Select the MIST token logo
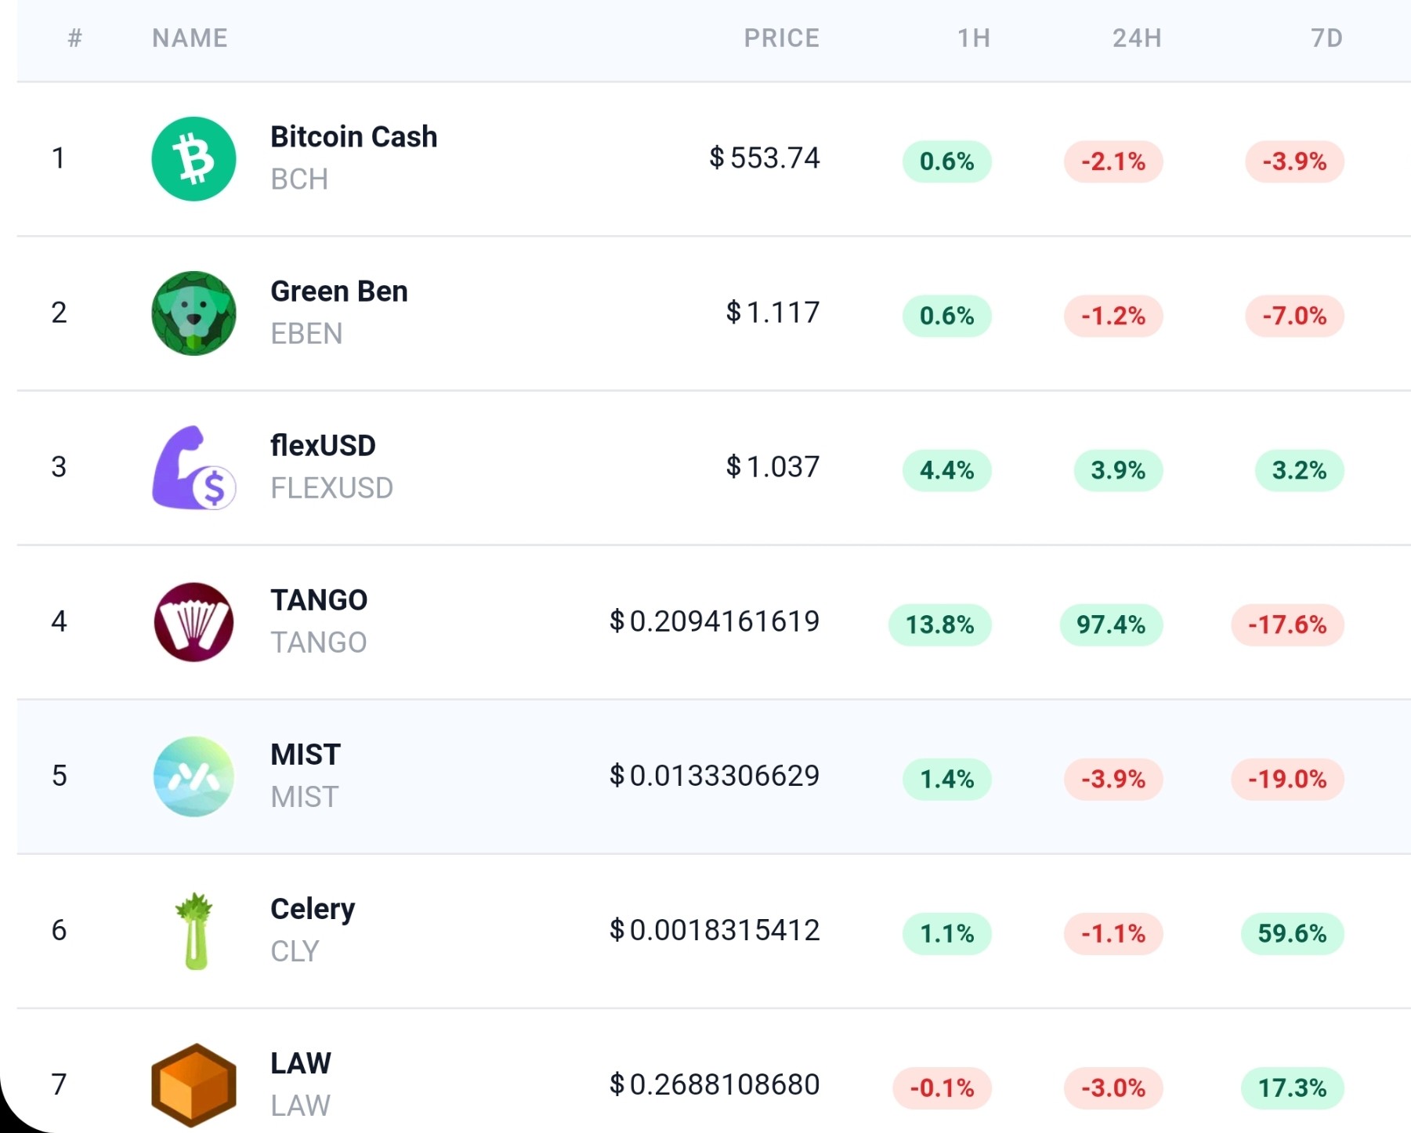This screenshot has width=1411, height=1133. (x=194, y=776)
